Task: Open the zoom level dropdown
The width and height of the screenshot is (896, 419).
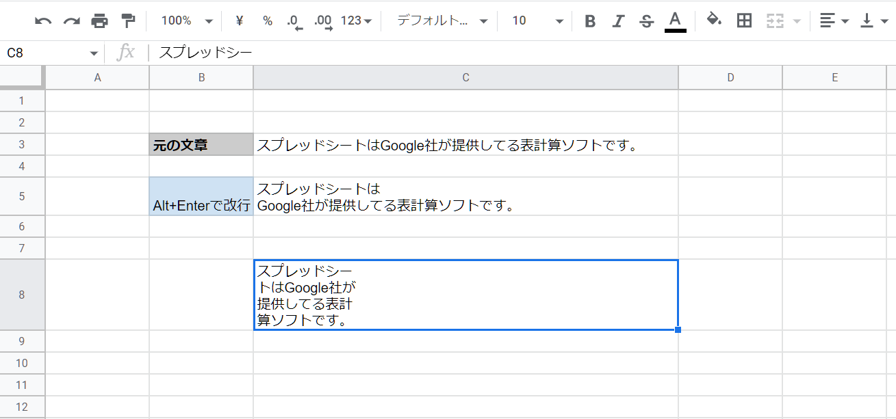Action: [x=183, y=21]
